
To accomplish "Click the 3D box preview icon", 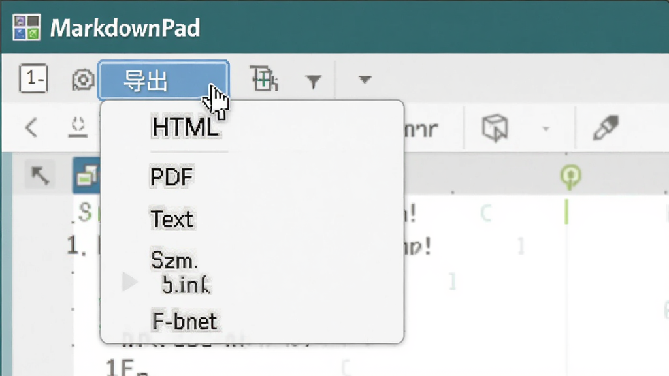I will 495,127.
